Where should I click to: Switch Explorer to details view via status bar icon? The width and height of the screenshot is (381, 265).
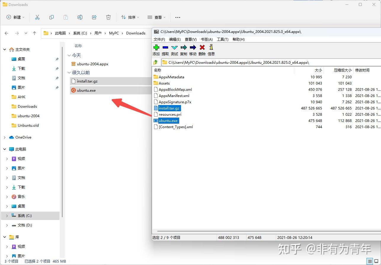tap(370, 261)
